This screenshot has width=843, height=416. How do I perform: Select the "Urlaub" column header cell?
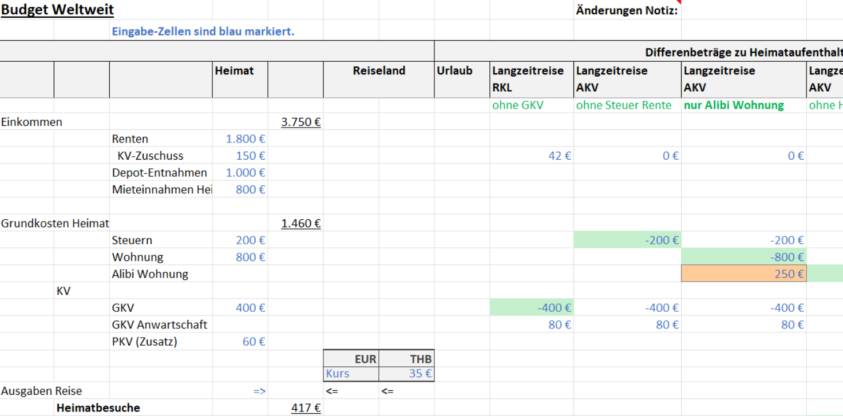tap(454, 71)
